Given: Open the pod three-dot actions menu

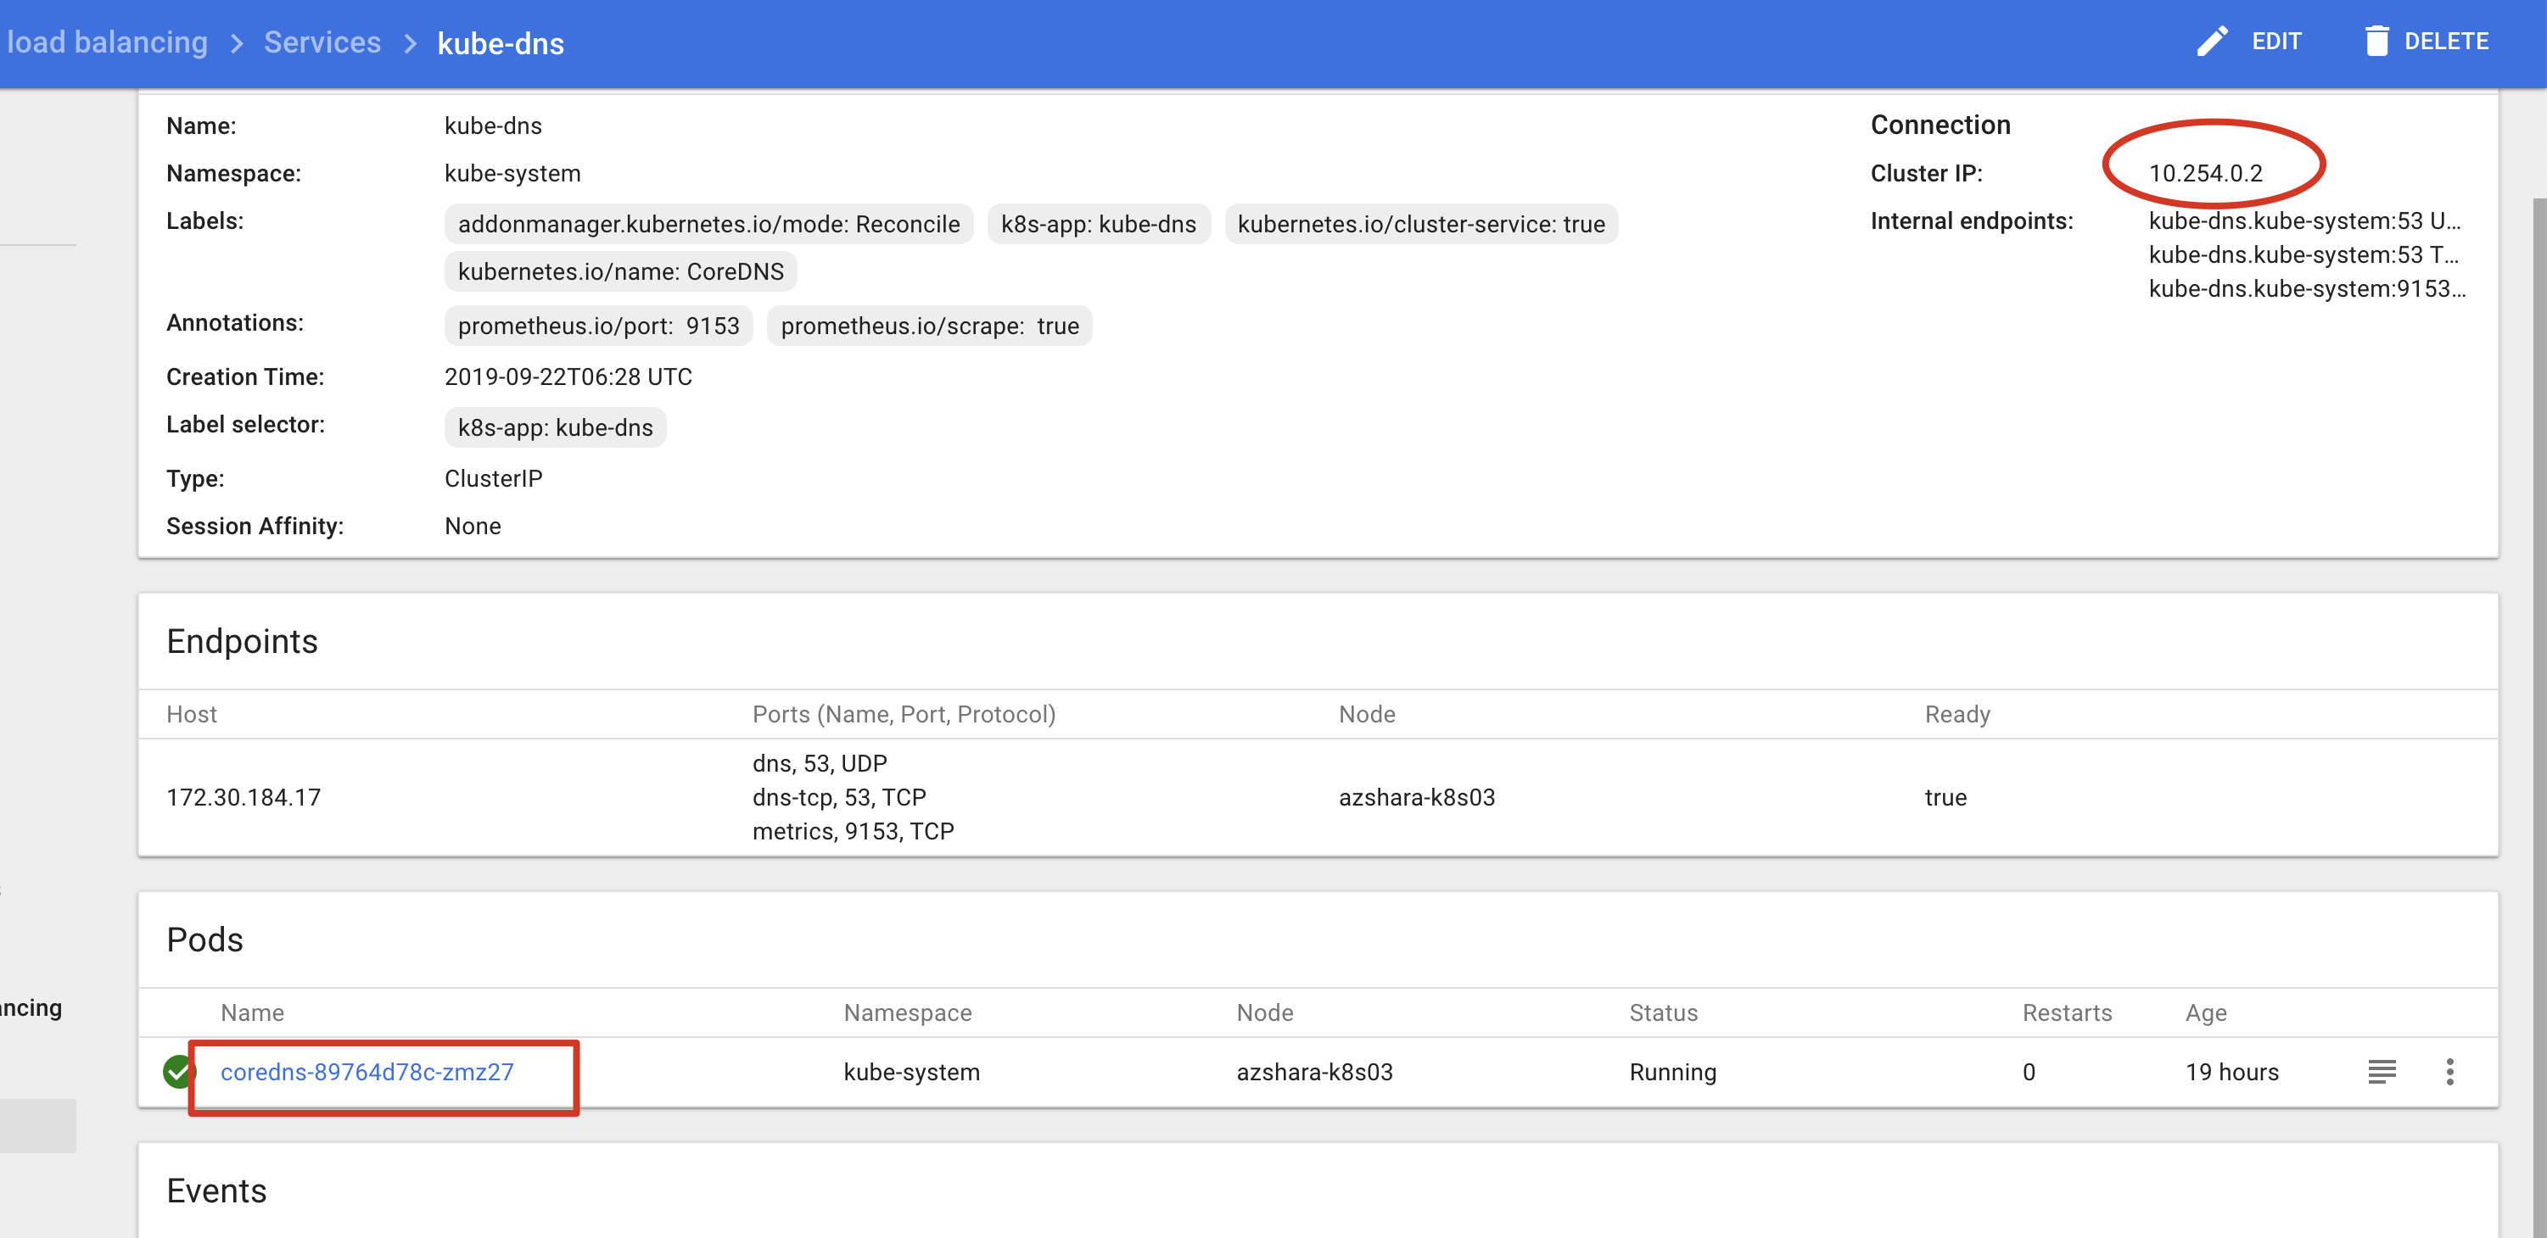Looking at the screenshot, I should pos(2449,1071).
